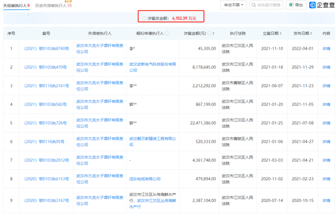
Task: Open the 年份不限 year dropdown
Action: point(233,5)
